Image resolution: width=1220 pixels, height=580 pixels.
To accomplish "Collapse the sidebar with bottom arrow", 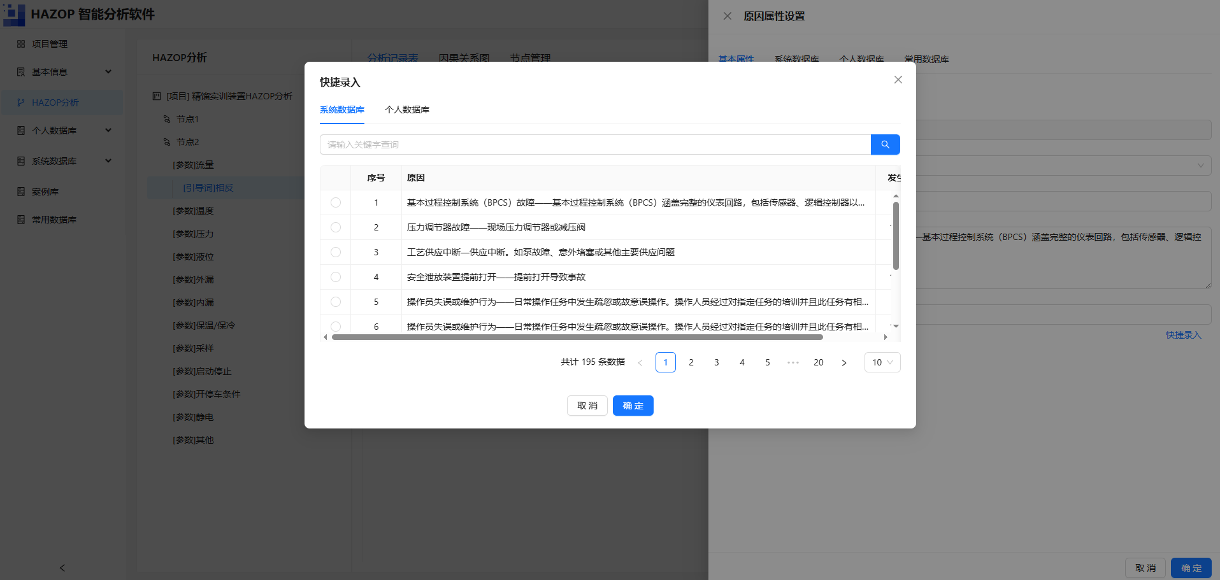I will [62, 567].
